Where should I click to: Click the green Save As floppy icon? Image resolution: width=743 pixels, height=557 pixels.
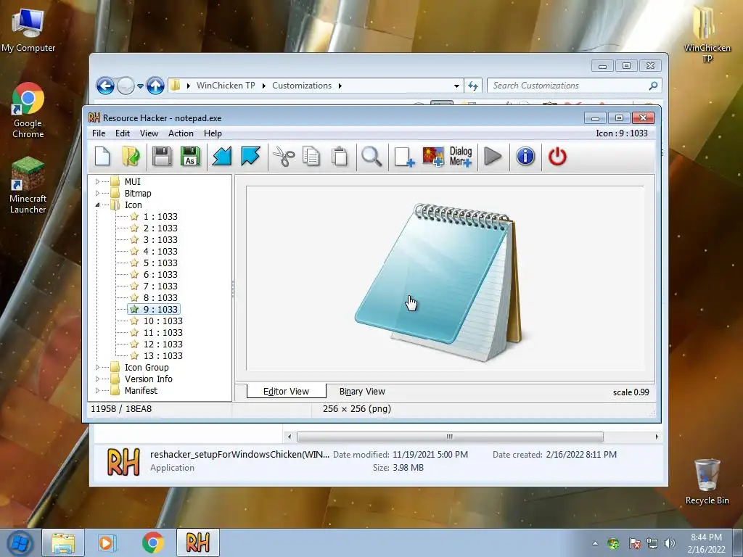(190, 157)
